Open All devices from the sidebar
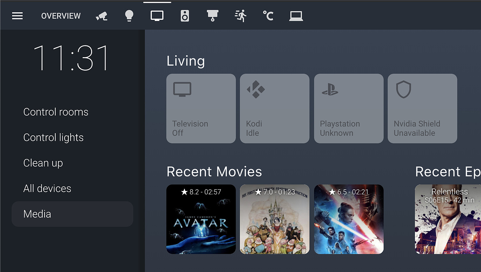481x272 pixels. point(47,188)
